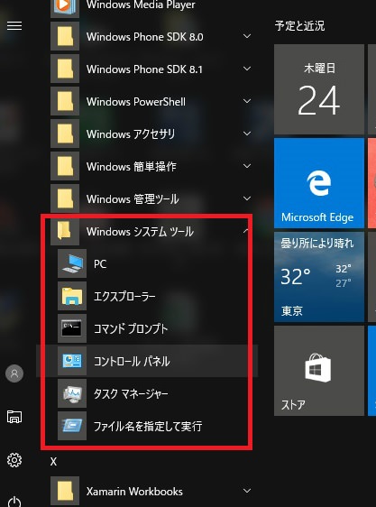Viewport: 376px width, 507px height.
Task: Open File Explorer from the left rail icon
Action: pyautogui.click(x=14, y=417)
